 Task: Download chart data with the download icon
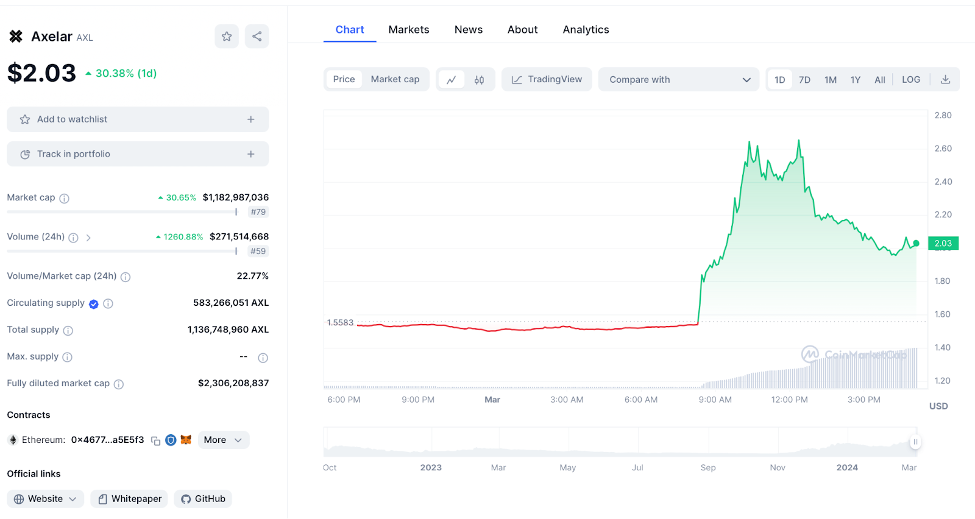[946, 80]
